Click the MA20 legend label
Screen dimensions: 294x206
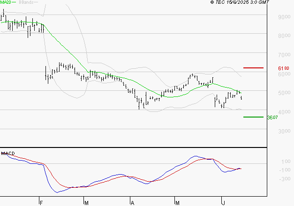coord(6,2)
